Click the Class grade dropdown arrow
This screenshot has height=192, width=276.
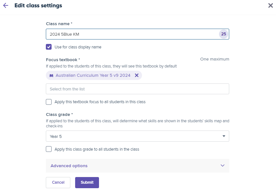(x=224, y=136)
